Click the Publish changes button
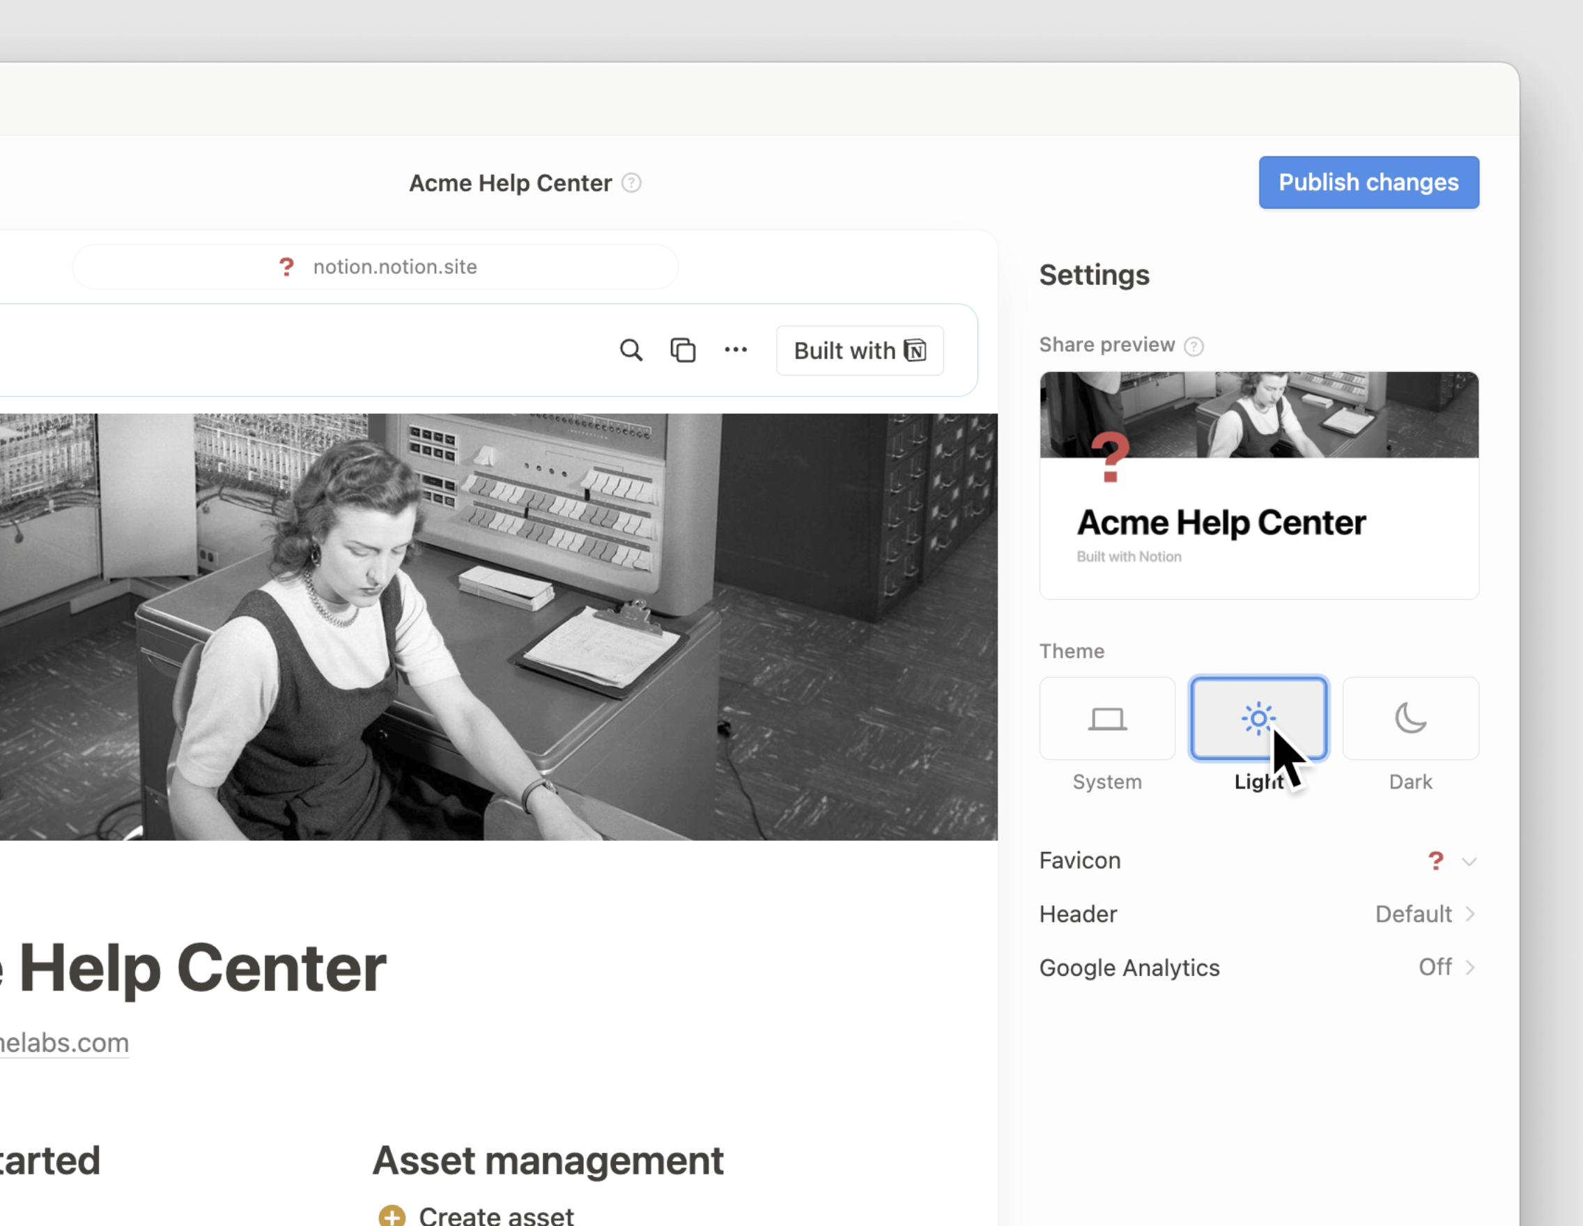This screenshot has width=1583, height=1226. tap(1368, 183)
